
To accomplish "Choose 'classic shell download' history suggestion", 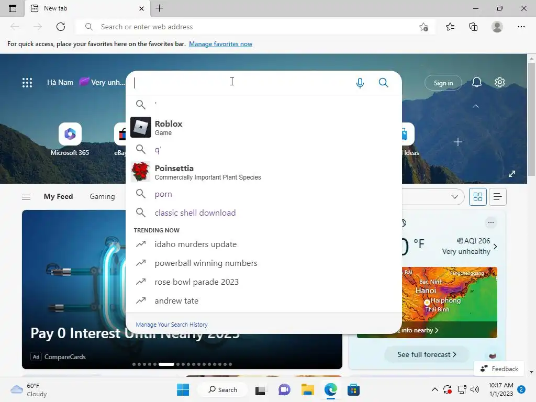I will [x=264, y=213].
